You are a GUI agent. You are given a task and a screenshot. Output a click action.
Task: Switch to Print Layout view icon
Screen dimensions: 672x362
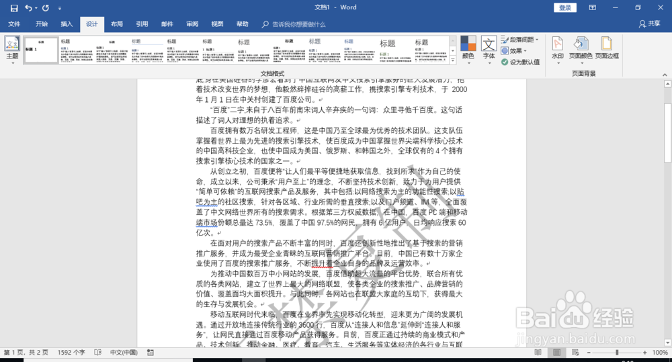point(556,353)
